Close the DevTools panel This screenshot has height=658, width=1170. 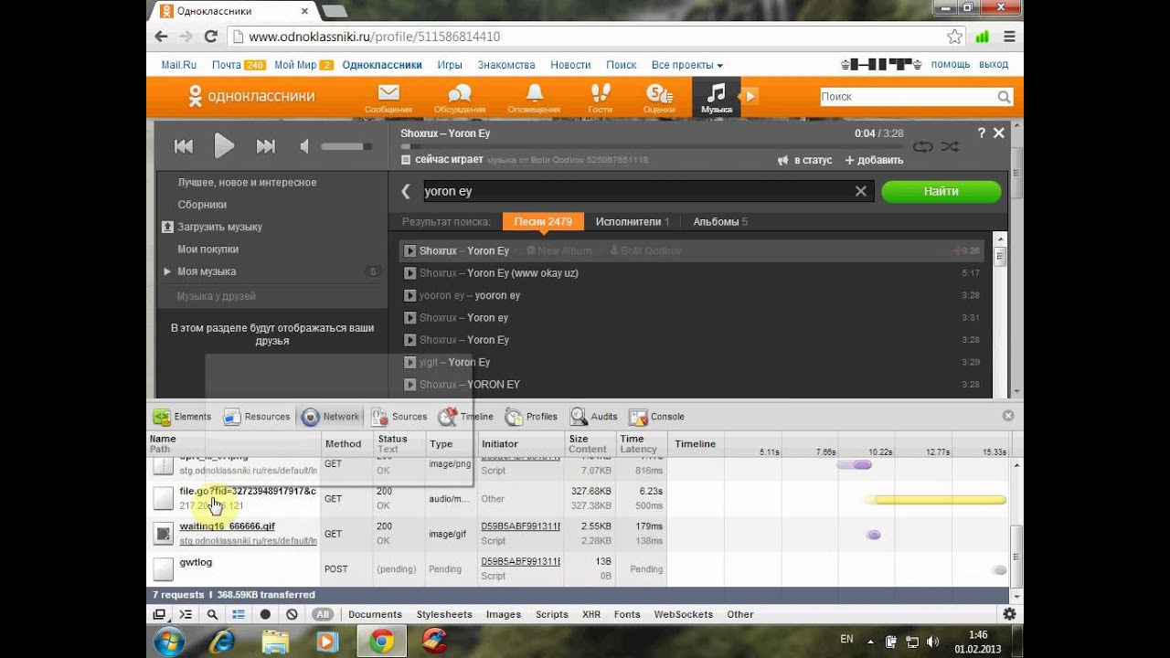pyautogui.click(x=1008, y=416)
